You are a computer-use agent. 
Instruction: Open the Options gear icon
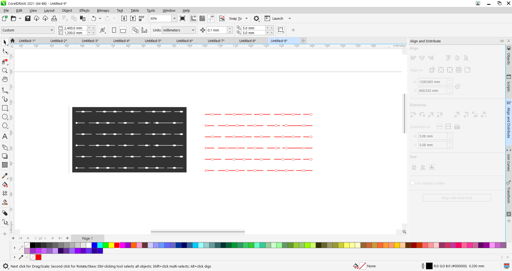click(x=256, y=18)
